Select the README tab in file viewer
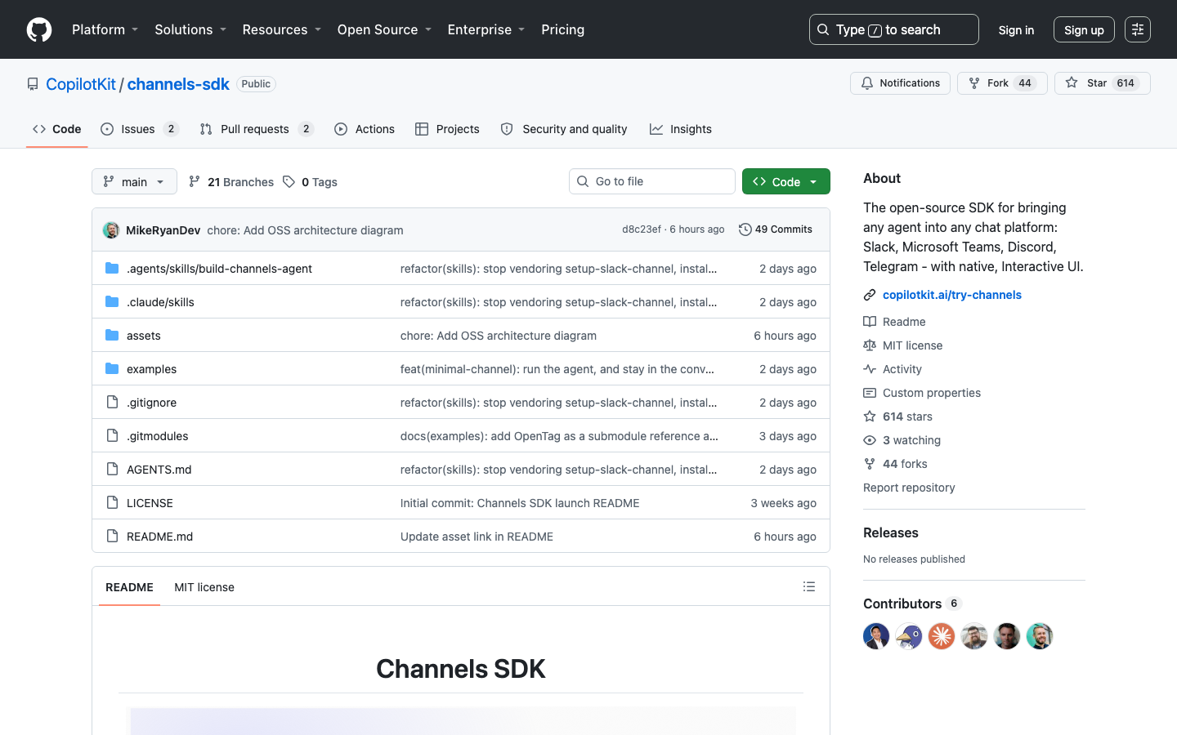 coord(129,587)
